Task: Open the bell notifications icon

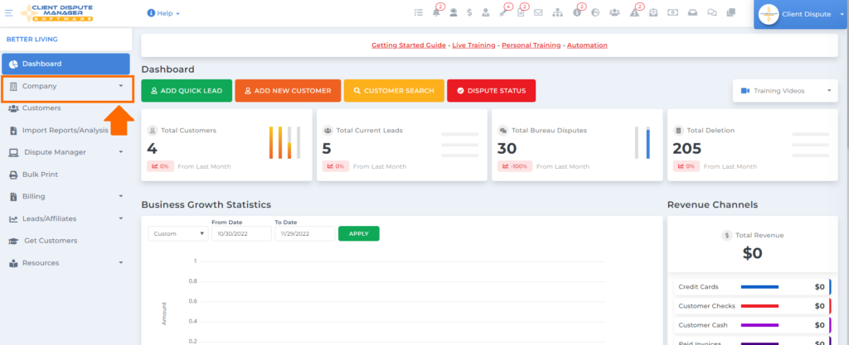Action: [436, 13]
